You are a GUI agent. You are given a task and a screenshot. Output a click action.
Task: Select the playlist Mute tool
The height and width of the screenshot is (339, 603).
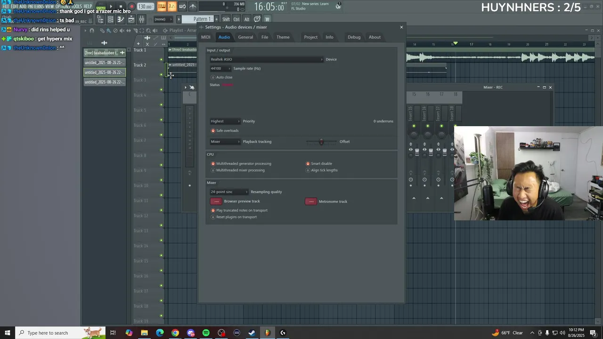(x=122, y=31)
